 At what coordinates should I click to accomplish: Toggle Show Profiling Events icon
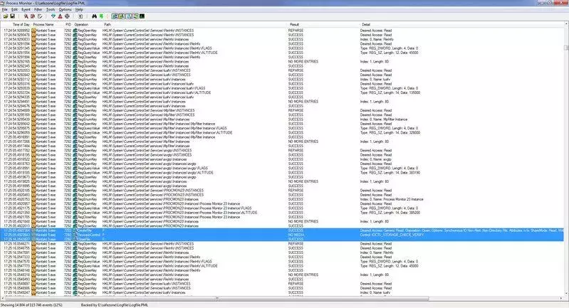pos(142,16)
